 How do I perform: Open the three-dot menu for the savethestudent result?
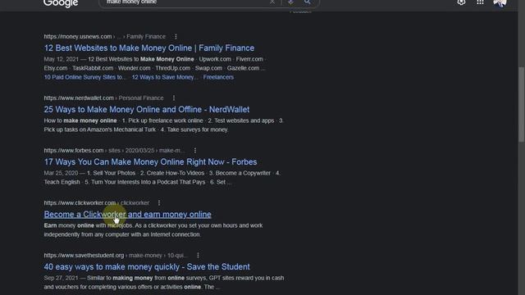(x=198, y=255)
